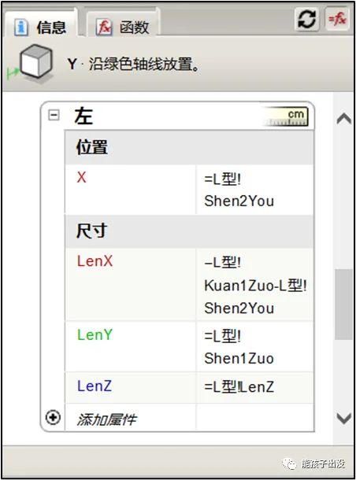The image size is (356, 480).
Task: Click the scroll up arrow
Action: [343, 119]
